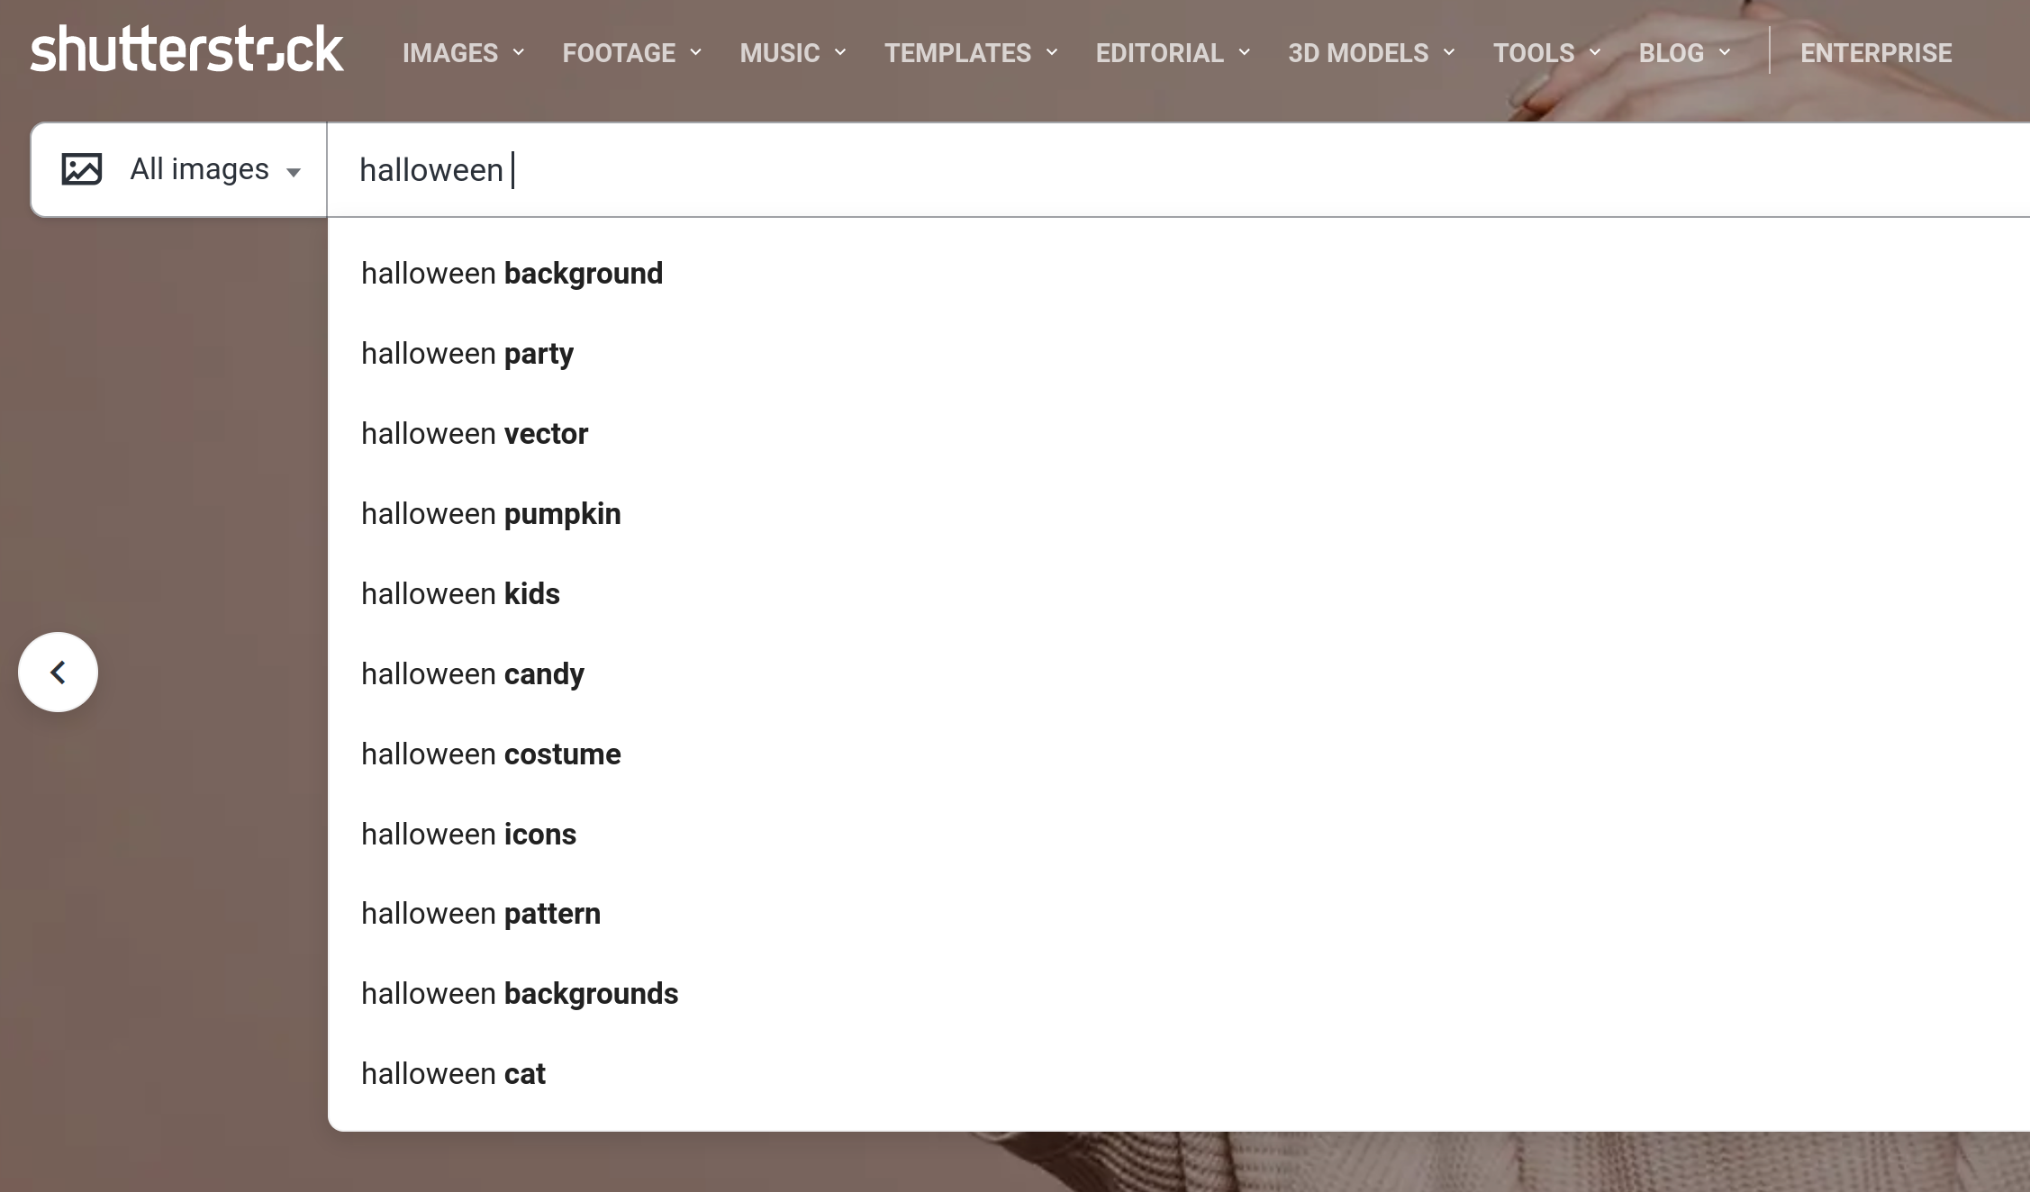Image resolution: width=2030 pixels, height=1192 pixels.
Task: Open the MUSIC menu
Action: coord(779,53)
